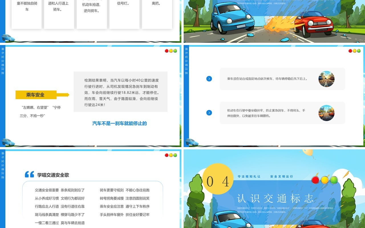
Task: Click the large green traffic light above "认识交通标志"
Action: [x=334, y=180]
